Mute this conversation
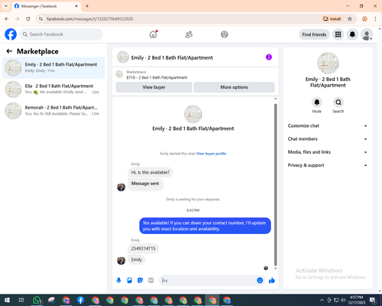The width and height of the screenshot is (382, 306). click(x=317, y=103)
